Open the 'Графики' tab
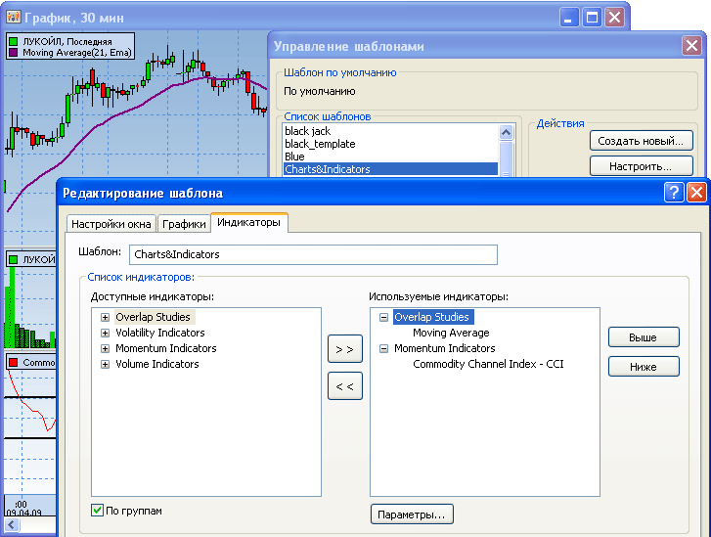 click(184, 224)
